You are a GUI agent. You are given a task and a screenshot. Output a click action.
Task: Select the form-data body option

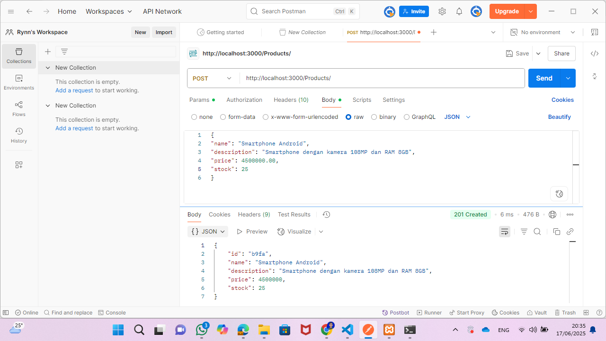tap(222, 117)
